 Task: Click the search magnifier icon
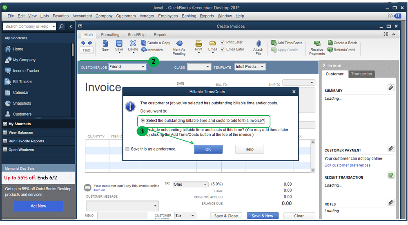[x=61, y=26]
